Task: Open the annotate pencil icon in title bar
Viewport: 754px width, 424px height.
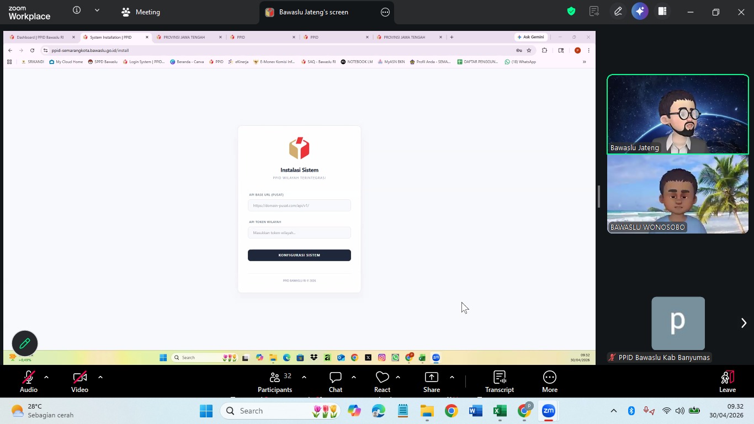Action: pyautogui.click(x=618, y=11)
